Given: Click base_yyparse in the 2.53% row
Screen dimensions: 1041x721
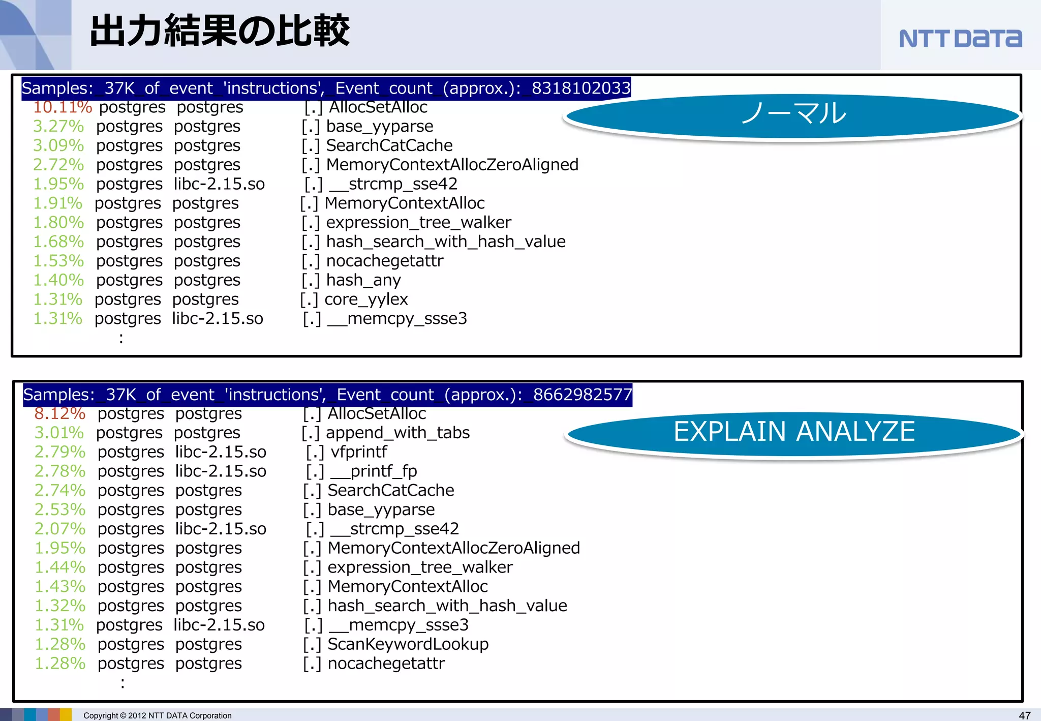Looking at the screenshot, I should 381,510.
